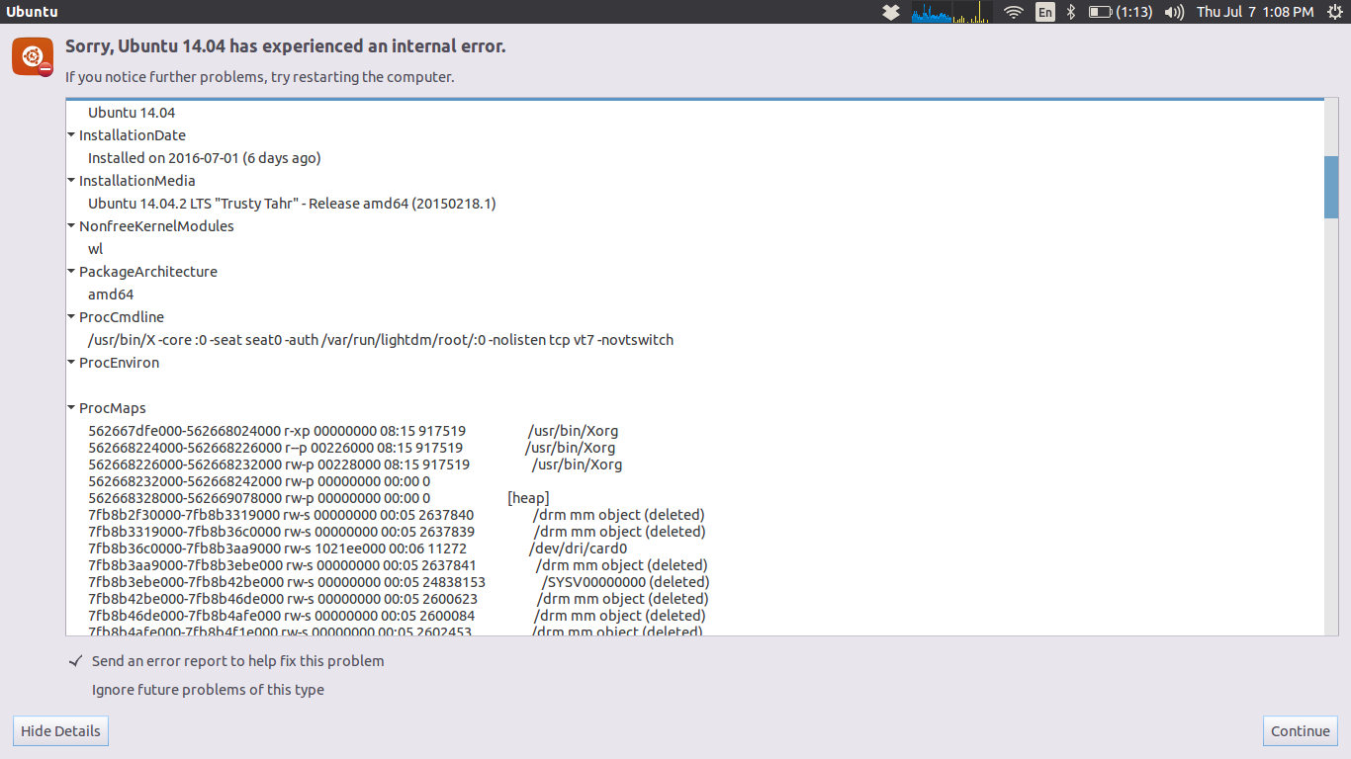Click the Continue button

click(1300, 731)
